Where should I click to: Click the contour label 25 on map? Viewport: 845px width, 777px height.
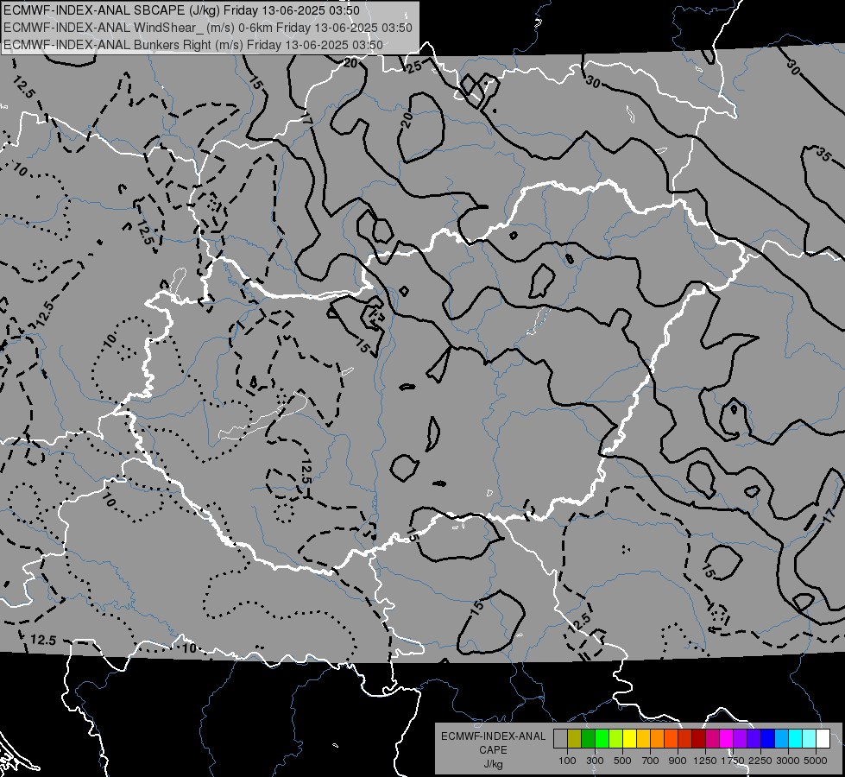[x=414, y=66]
